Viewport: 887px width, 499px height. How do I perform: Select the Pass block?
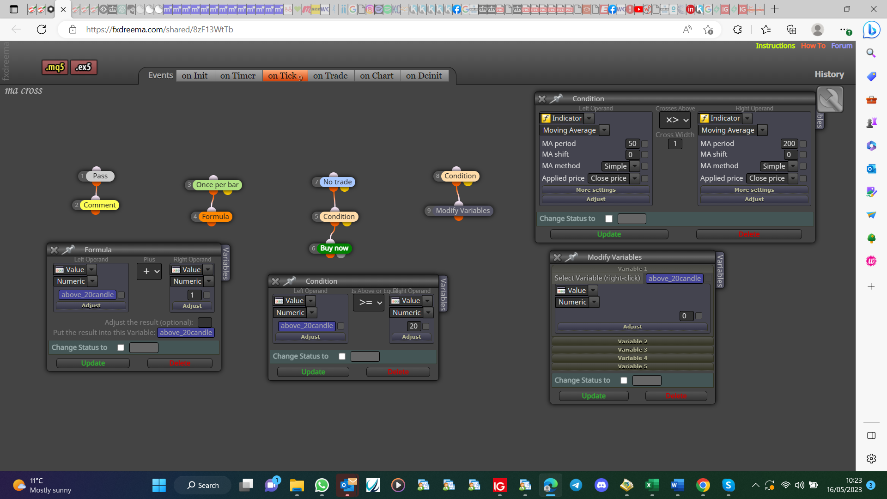click(100, 176)
